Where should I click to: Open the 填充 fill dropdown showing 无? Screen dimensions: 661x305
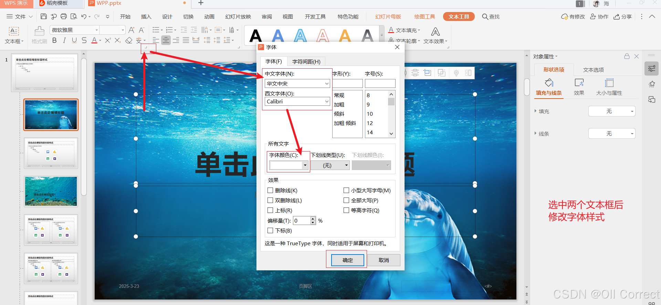pos(612,111)
